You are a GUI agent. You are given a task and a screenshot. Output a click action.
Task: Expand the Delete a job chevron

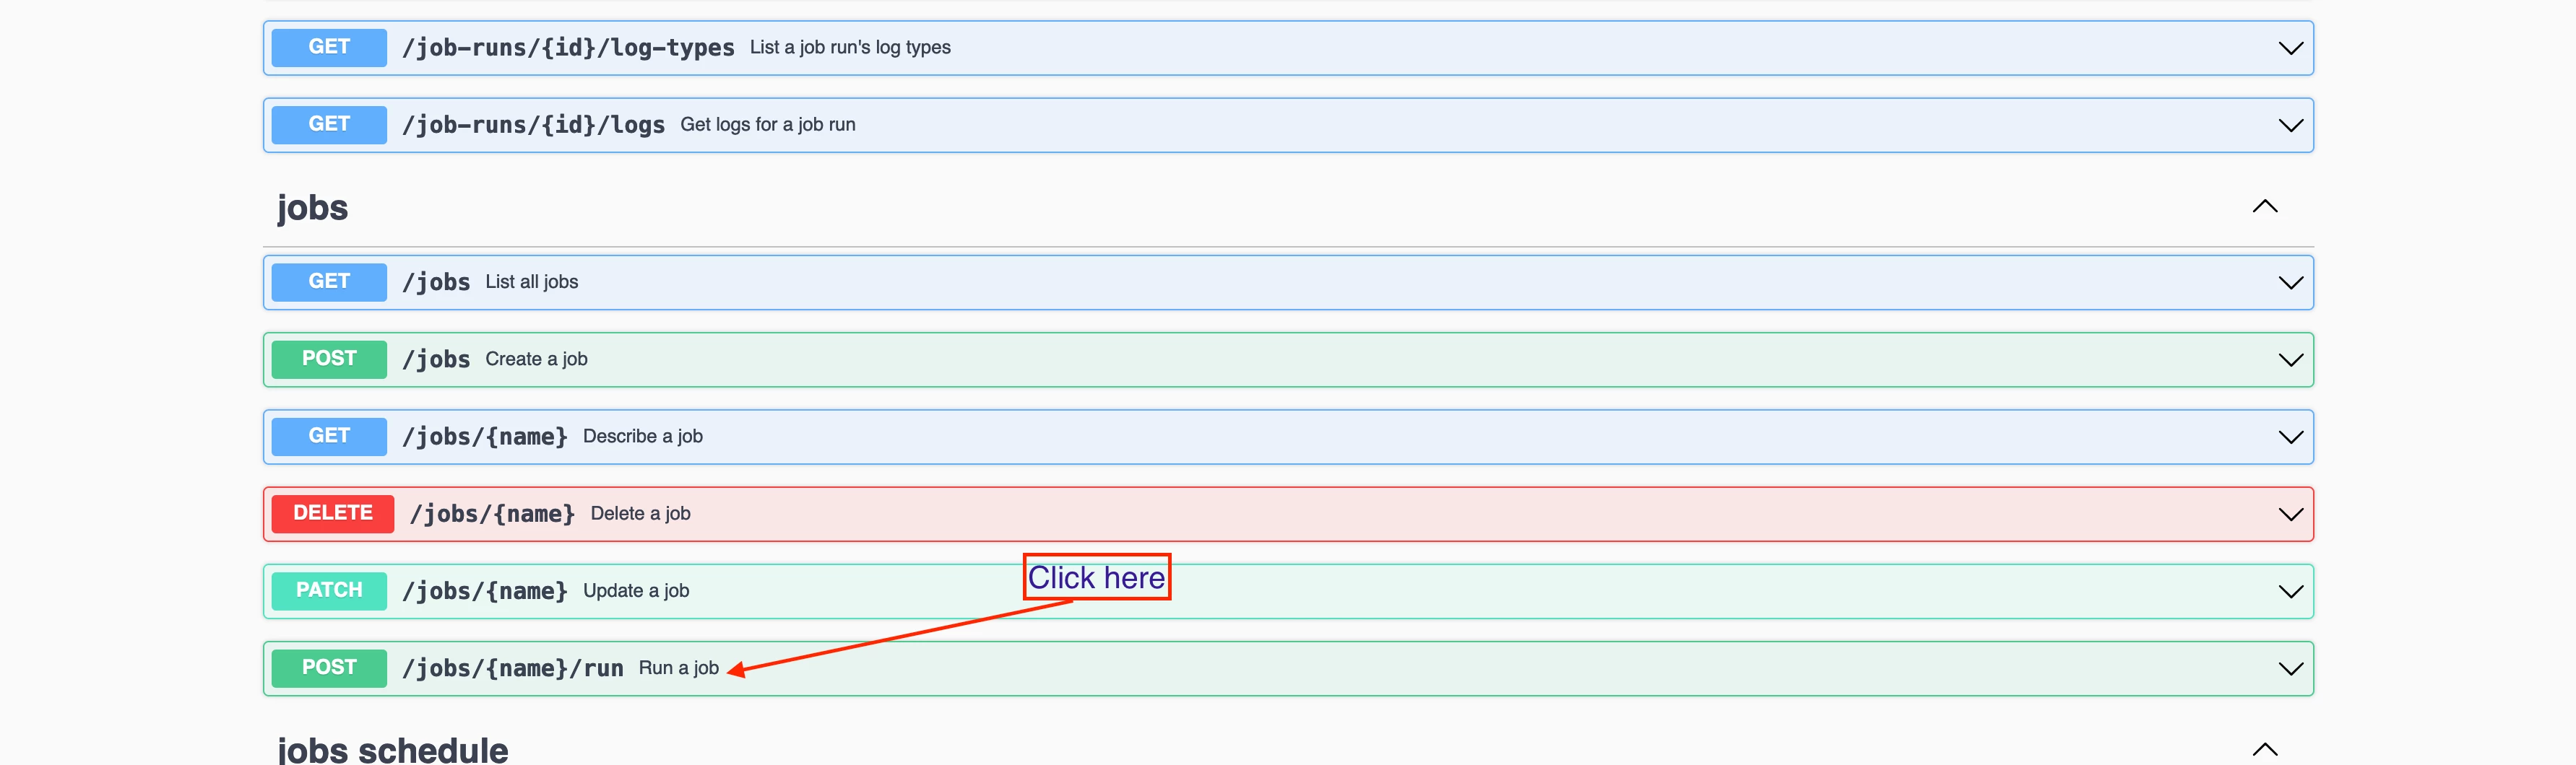(2290, 515)
